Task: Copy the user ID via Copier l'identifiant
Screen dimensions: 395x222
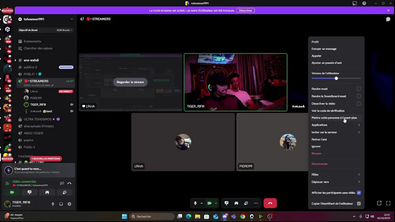Action: (336, 204)
